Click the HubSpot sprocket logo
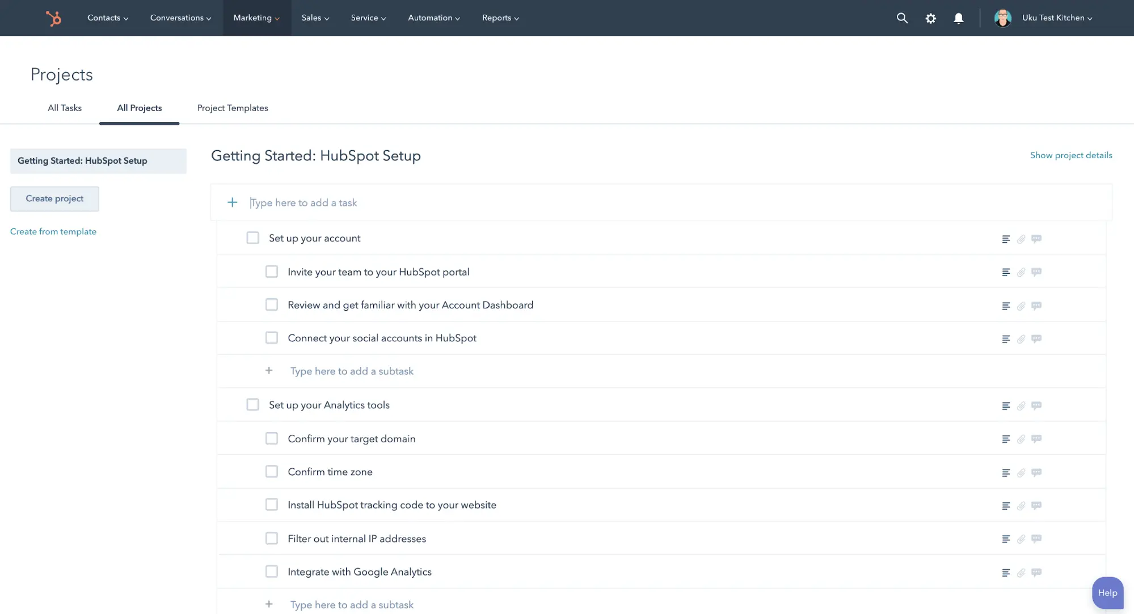1134x614 pixels. pyautogui.click(x=54, y=18)
